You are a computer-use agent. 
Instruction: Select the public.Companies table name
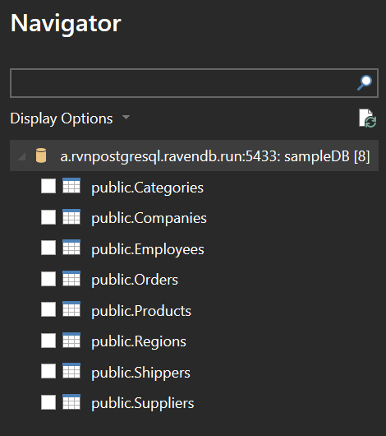coord(149,218)
